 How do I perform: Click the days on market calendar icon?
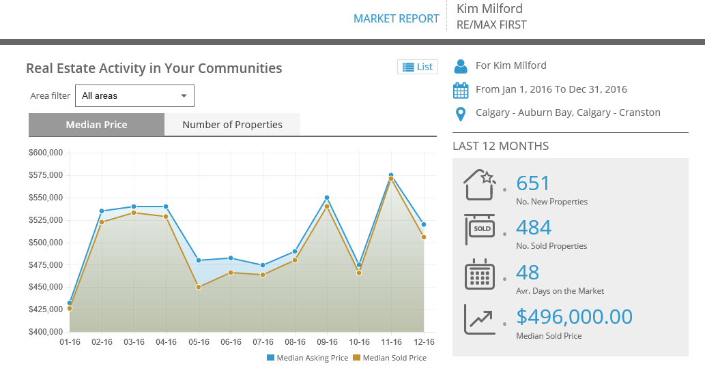tap(479, 275)
